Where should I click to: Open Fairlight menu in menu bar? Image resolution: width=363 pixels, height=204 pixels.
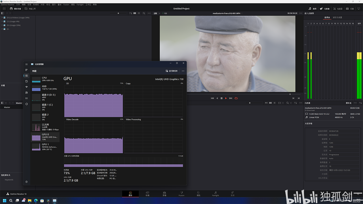pos(80,5)
